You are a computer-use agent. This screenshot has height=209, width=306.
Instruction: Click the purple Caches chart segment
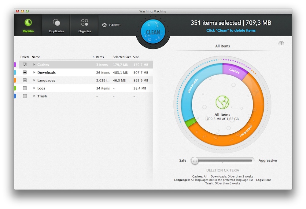pyautogui.click(x=234, y=71)
